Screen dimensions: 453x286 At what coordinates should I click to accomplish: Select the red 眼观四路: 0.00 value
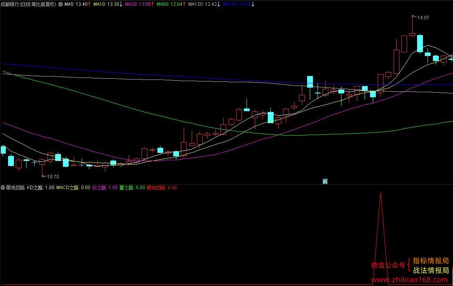coord(162,188)
